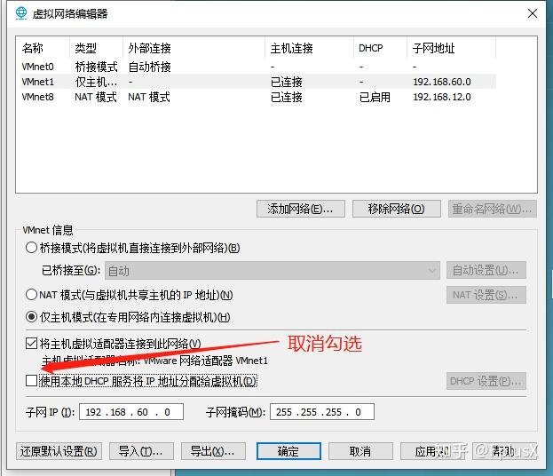
Task: Sort by 类型 column header
Action: tap(96, 48)
